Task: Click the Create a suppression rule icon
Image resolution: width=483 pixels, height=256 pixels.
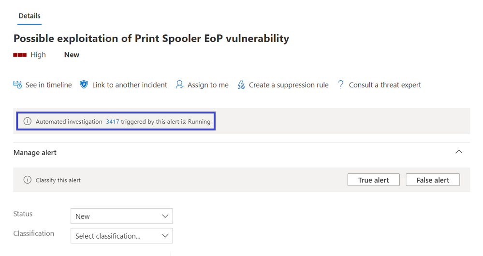Action: click(x=241, y=85)
